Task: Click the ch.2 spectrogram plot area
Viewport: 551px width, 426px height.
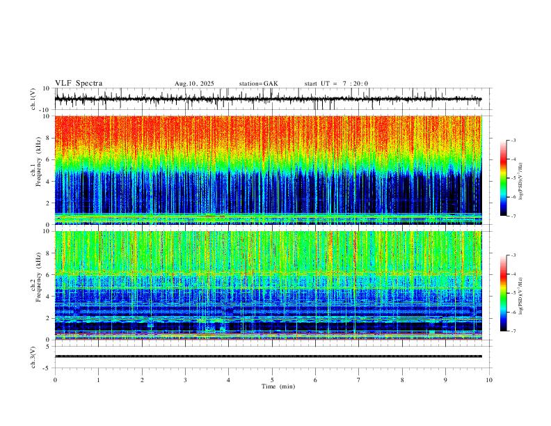Action: point(268,285)
